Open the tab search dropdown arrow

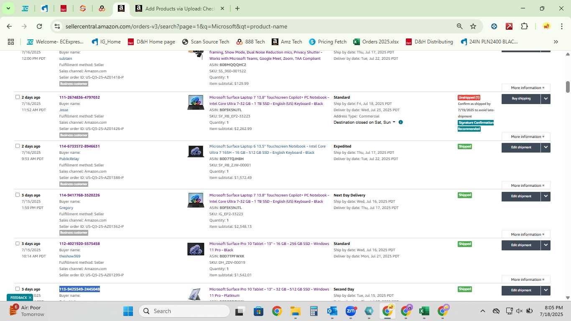click(x=8, y=8)
